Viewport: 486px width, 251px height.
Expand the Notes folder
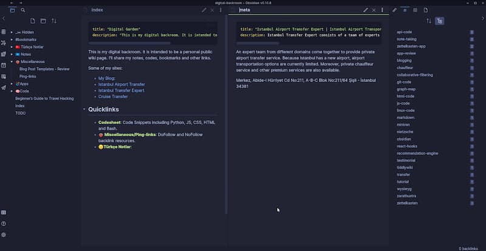tap(12, 54)
